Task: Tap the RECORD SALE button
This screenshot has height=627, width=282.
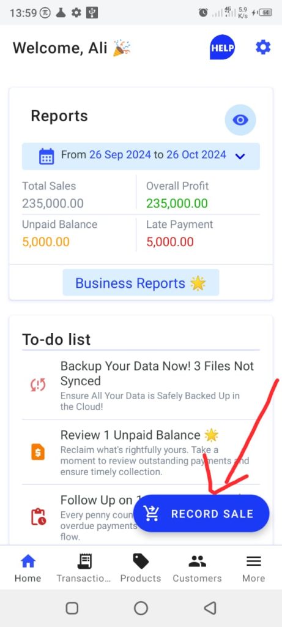Action: (x=201, y=514)
